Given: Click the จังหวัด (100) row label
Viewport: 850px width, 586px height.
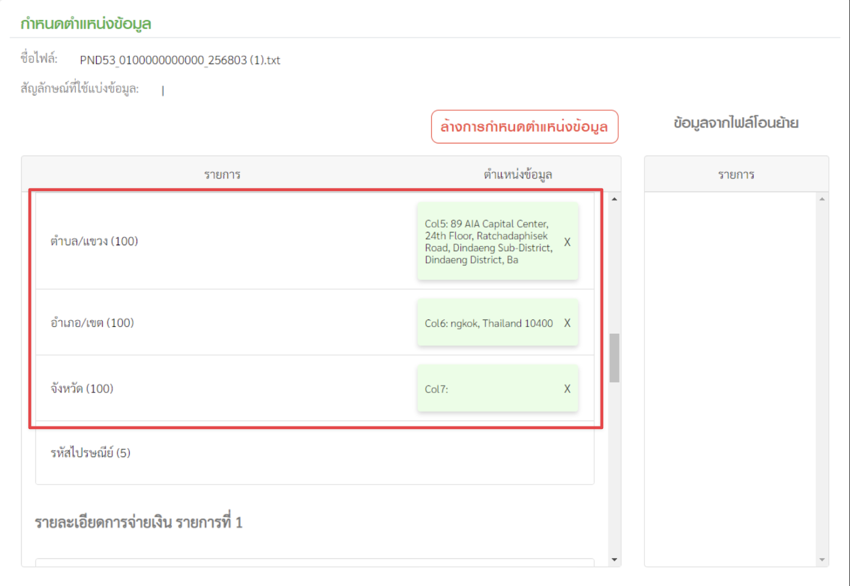Looking at the screenshot, I should pos(82,389).
